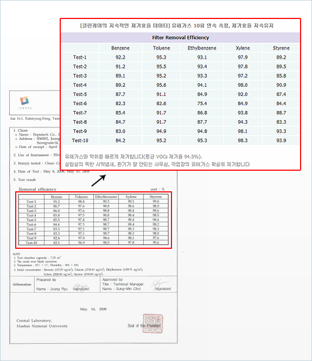Select the Test-10 row label in large table
312x361 pixels.
(80, 140)
